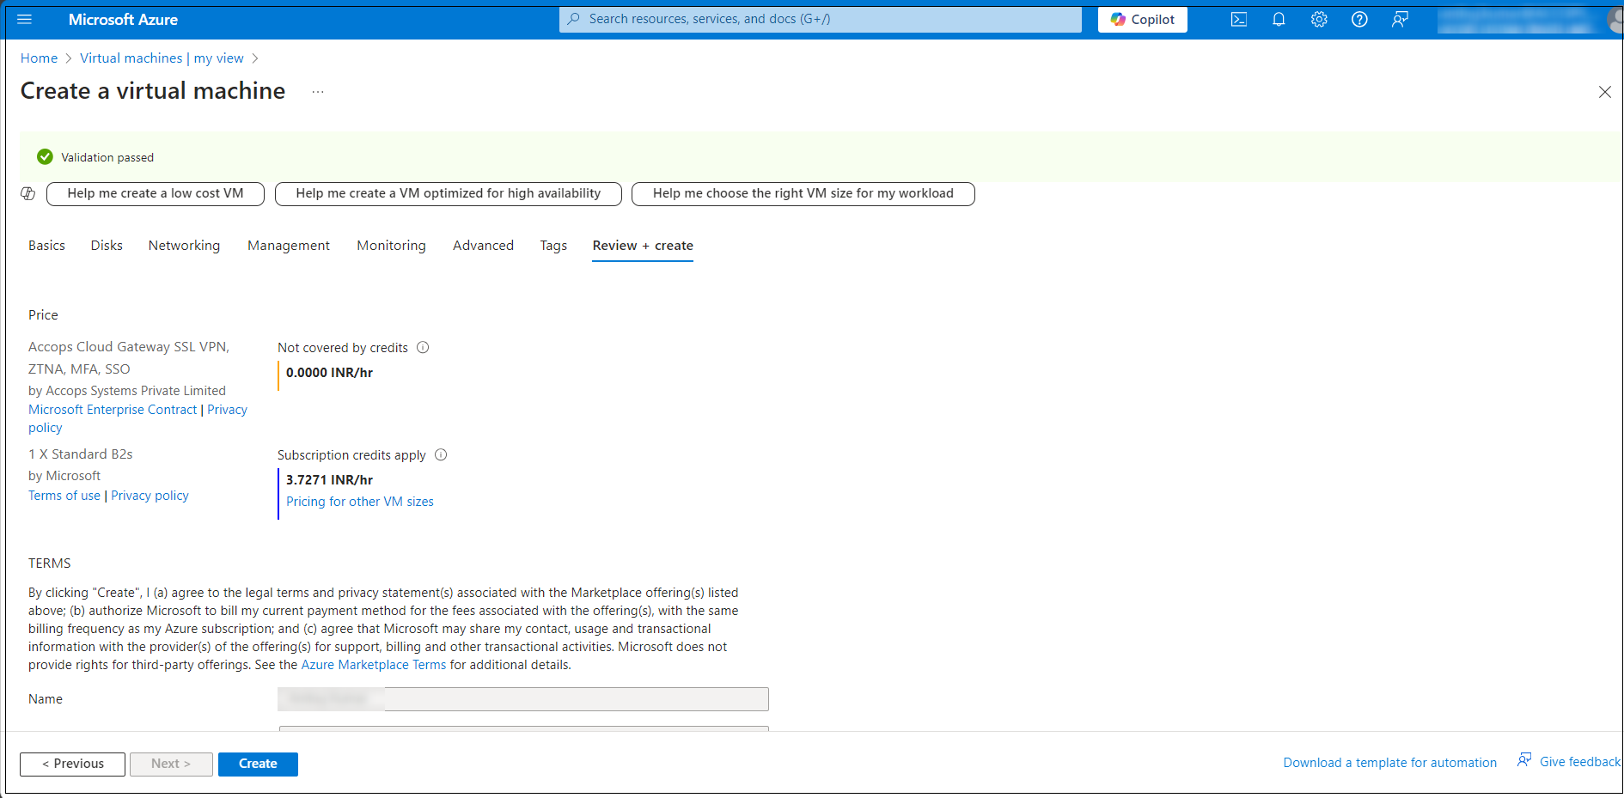The image size is (1624, 798).
Task: Click the Copilot button
Action: click(x=1142, y=20)
